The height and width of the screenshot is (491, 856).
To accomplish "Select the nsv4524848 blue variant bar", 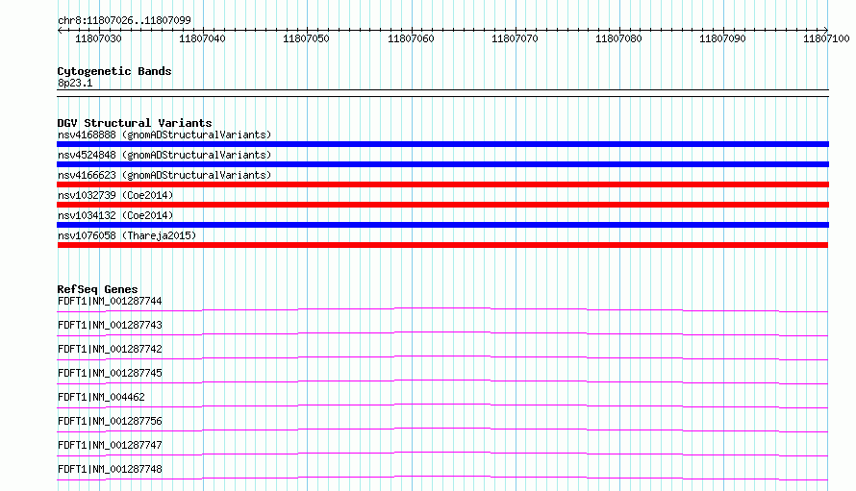I will pyautogui.click(x=442, y=164).
